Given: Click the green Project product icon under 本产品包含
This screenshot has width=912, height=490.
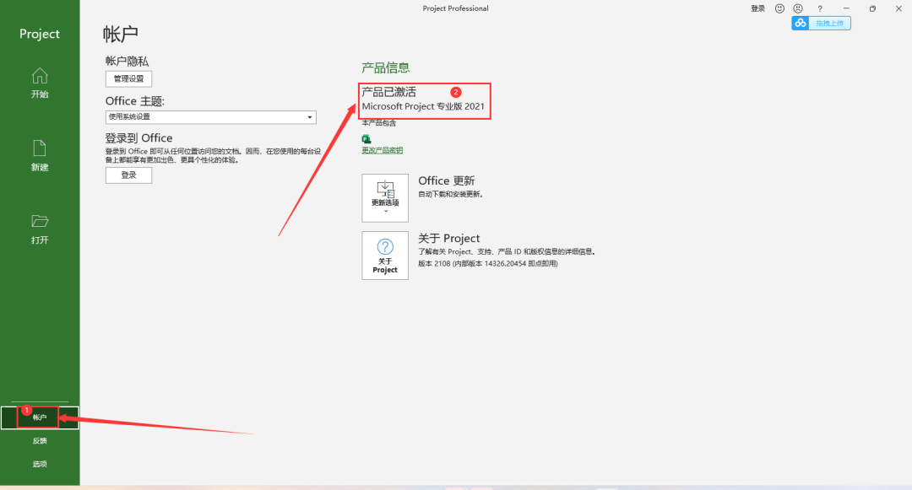Looking at the screenshot, I should point(366,138).
